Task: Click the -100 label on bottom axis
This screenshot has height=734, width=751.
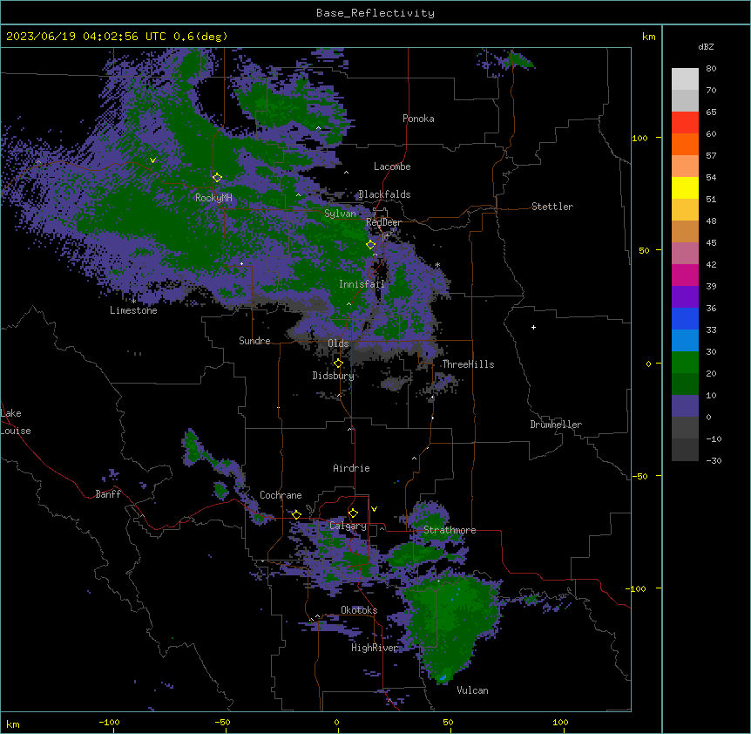Action: (x=109, y=722)
